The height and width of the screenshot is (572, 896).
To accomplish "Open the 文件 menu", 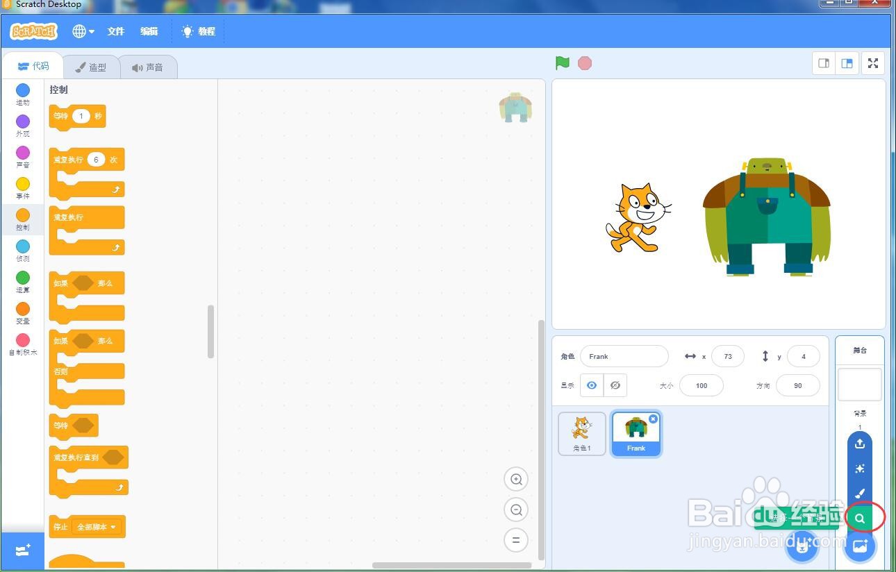I will click(x=116, y=31).
